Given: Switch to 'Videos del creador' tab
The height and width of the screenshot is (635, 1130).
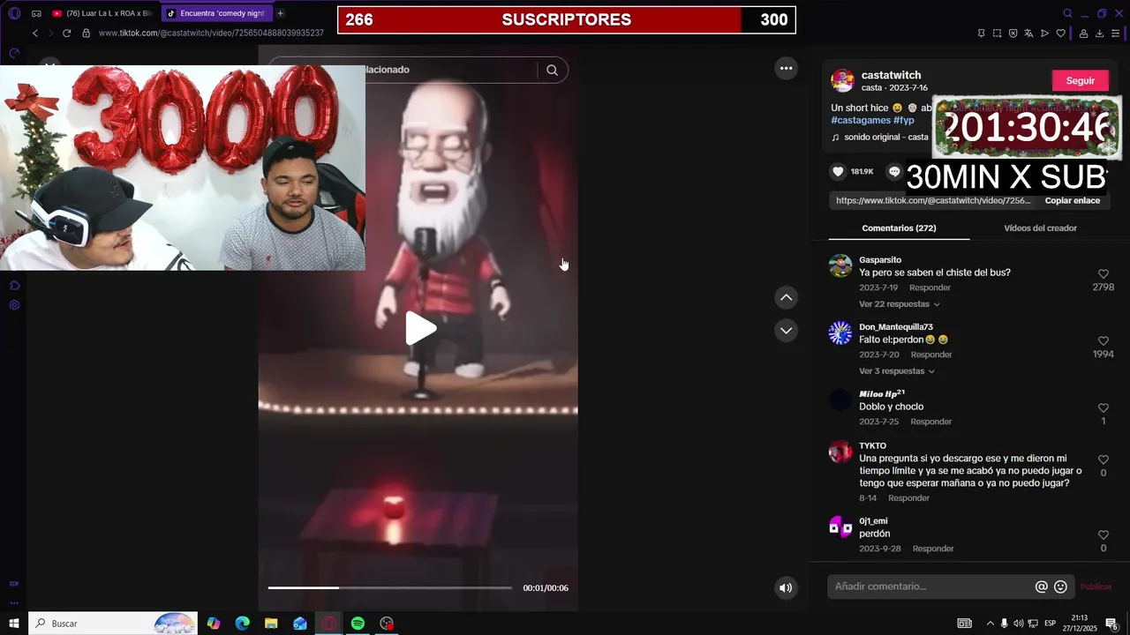Looking at the screenshot, I should pyautogui.click(x=1040, y=228).
